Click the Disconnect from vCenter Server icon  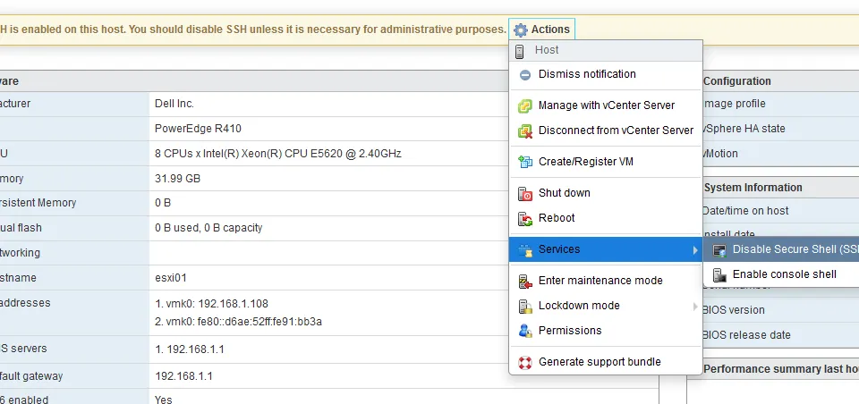tap(525, 130)
